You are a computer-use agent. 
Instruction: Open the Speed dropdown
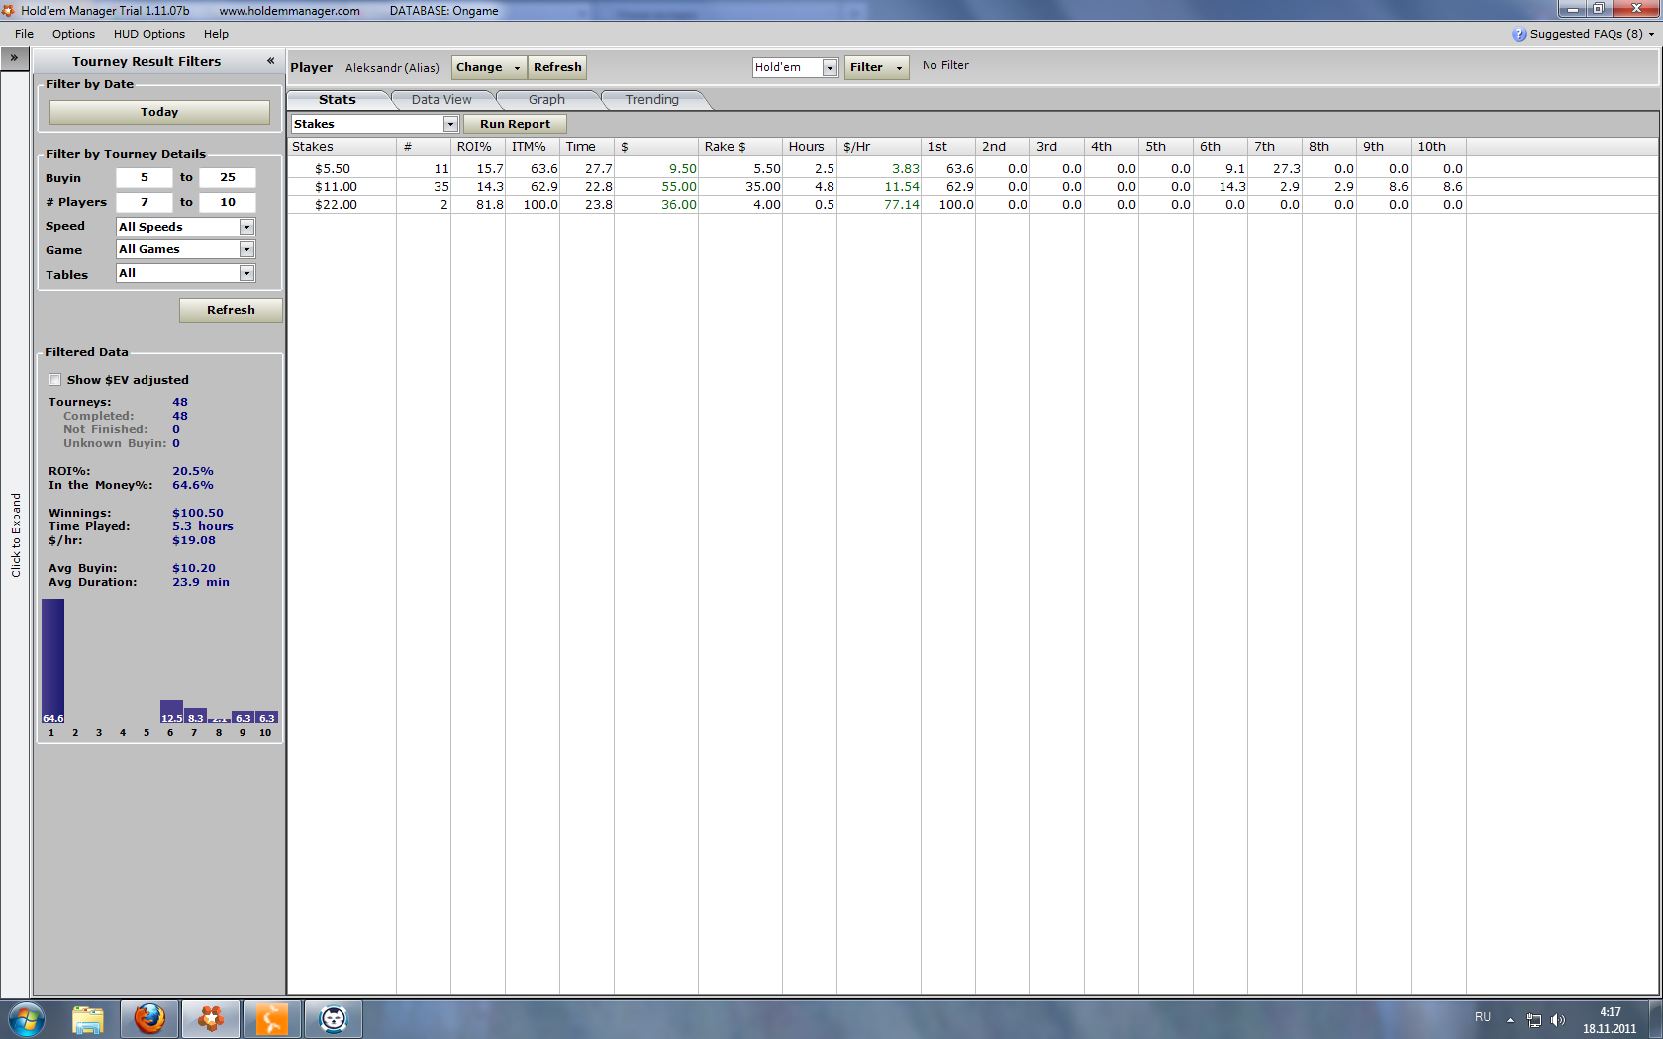[x=246, y=227]
